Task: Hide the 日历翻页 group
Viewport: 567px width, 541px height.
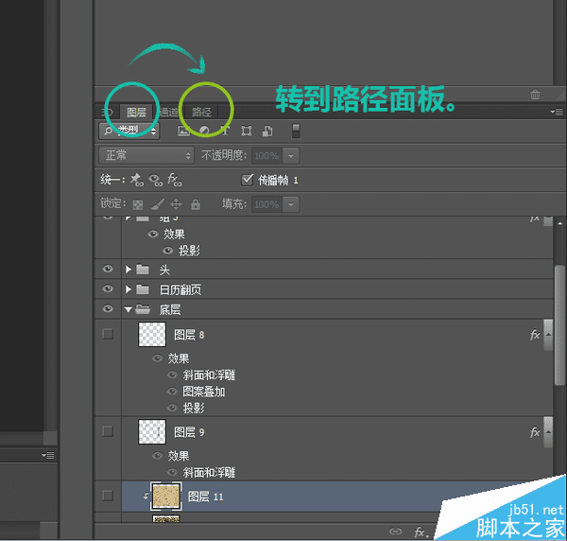Action: point(108,288)
